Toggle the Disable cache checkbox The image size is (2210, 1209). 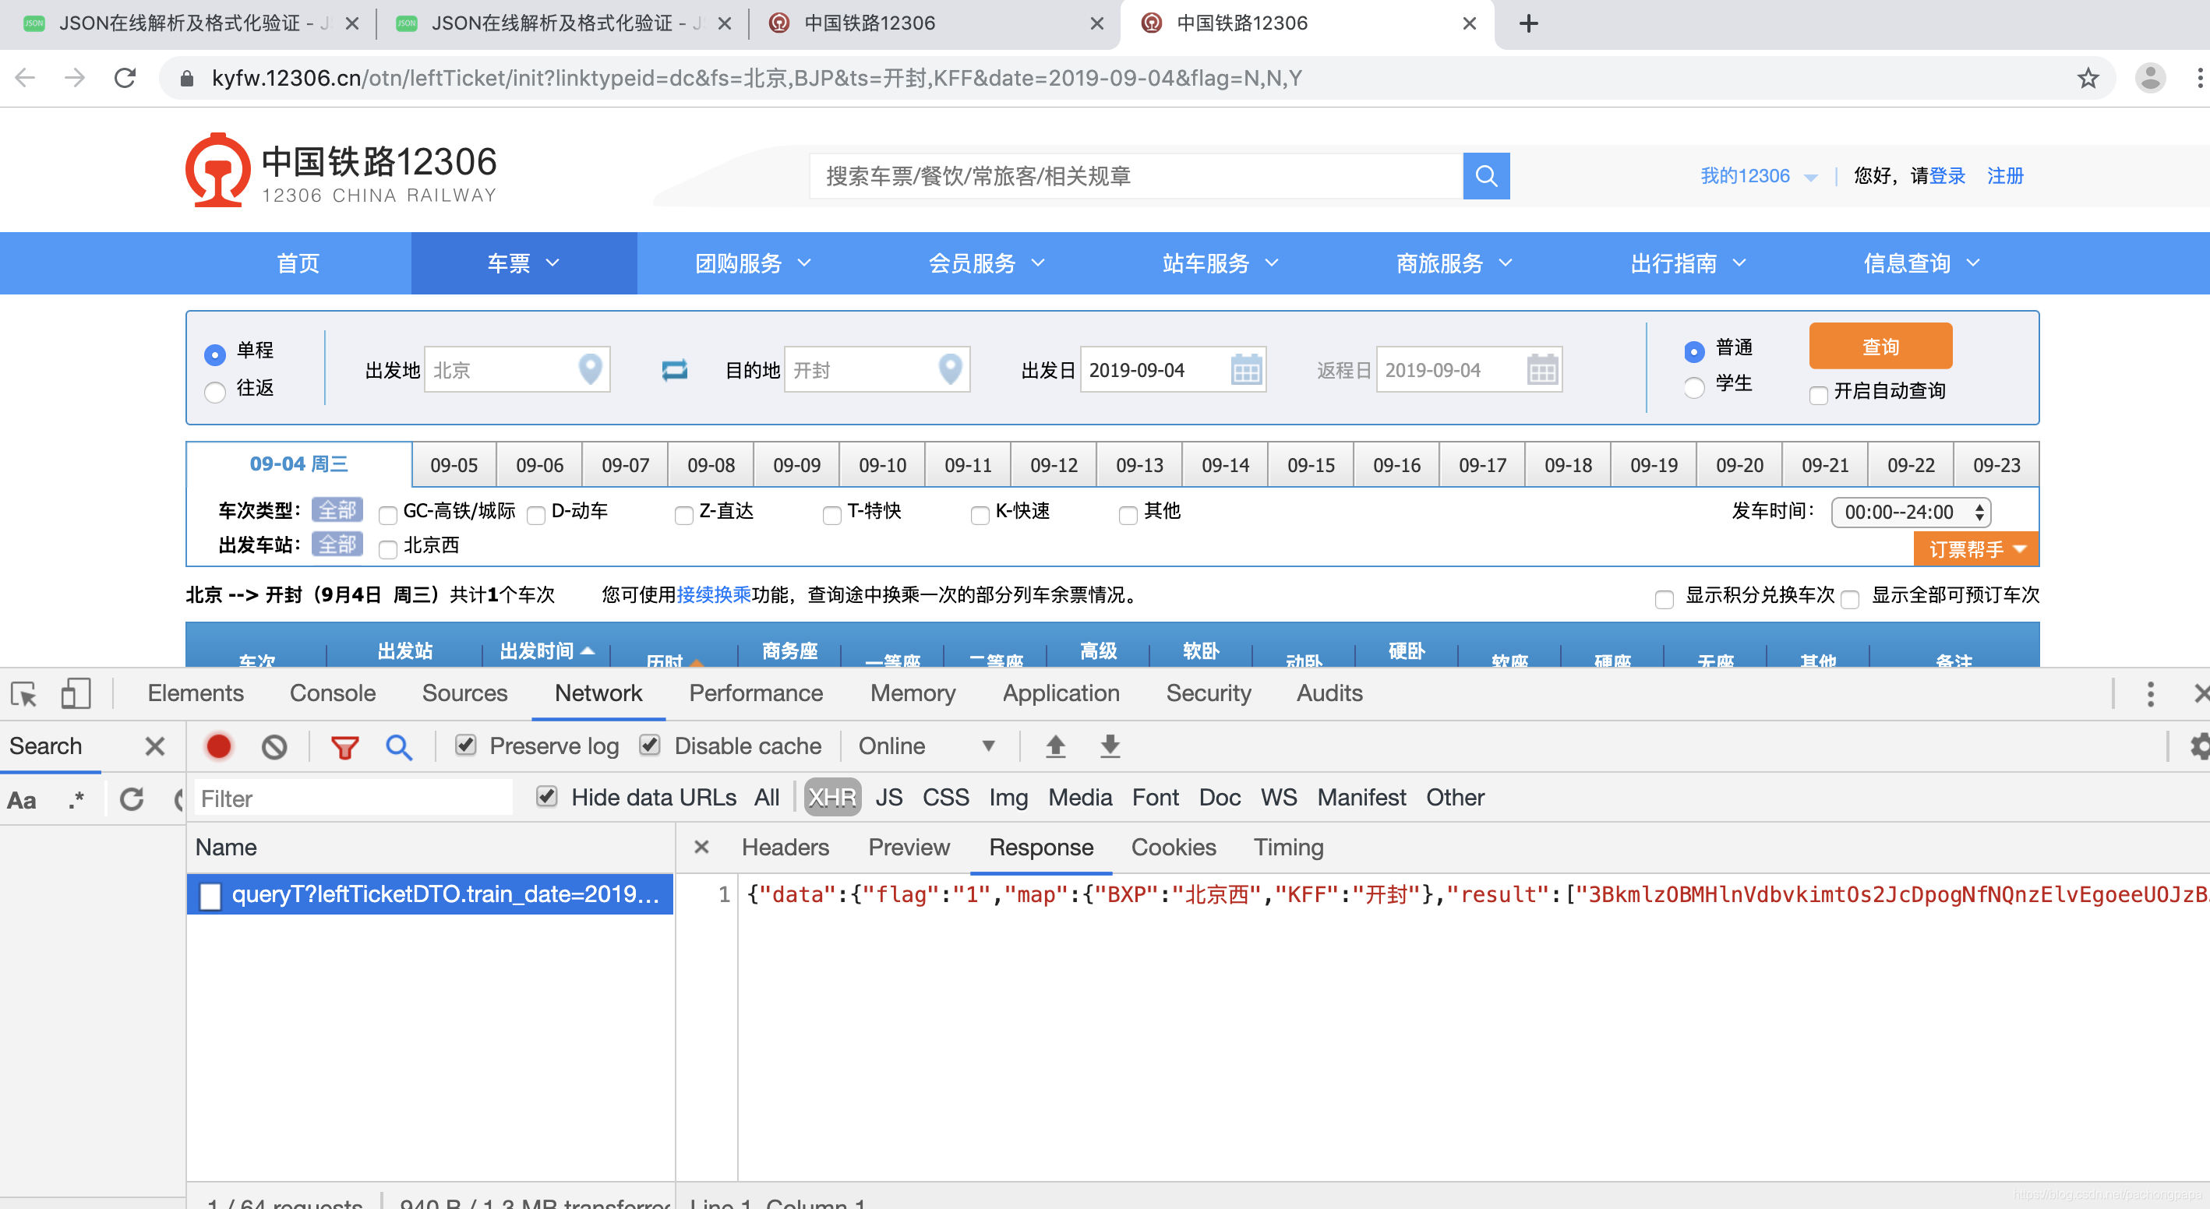tap(654, 746)
